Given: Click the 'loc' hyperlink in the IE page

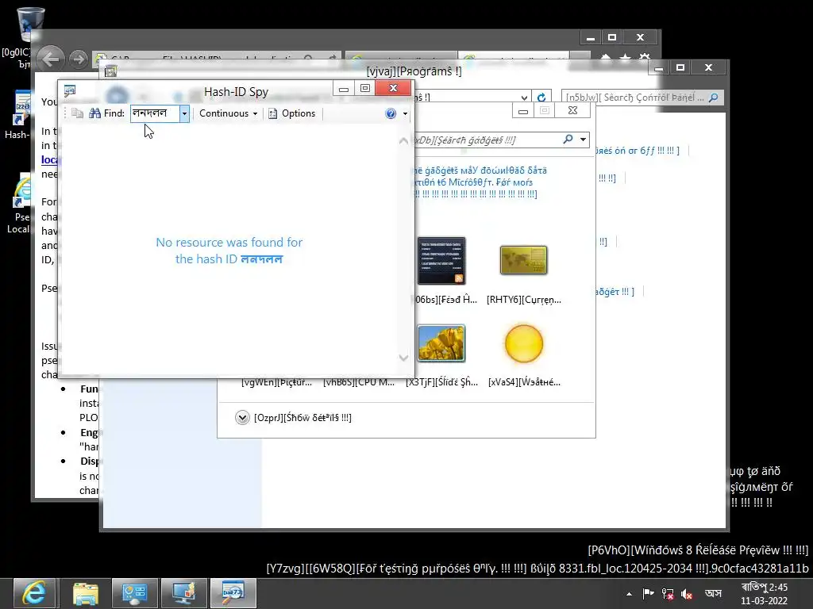Looking at the screenshot, I should (50, 160).
